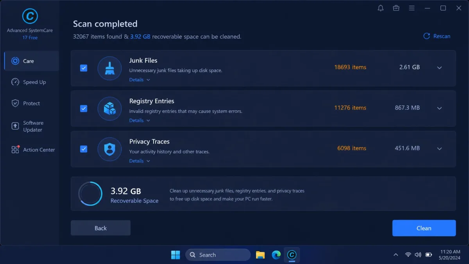The width and height of the screenshot is (469, 264).
Task: Click Advanced SystemCare taskbar icon
Action: (x=292, y=255)
